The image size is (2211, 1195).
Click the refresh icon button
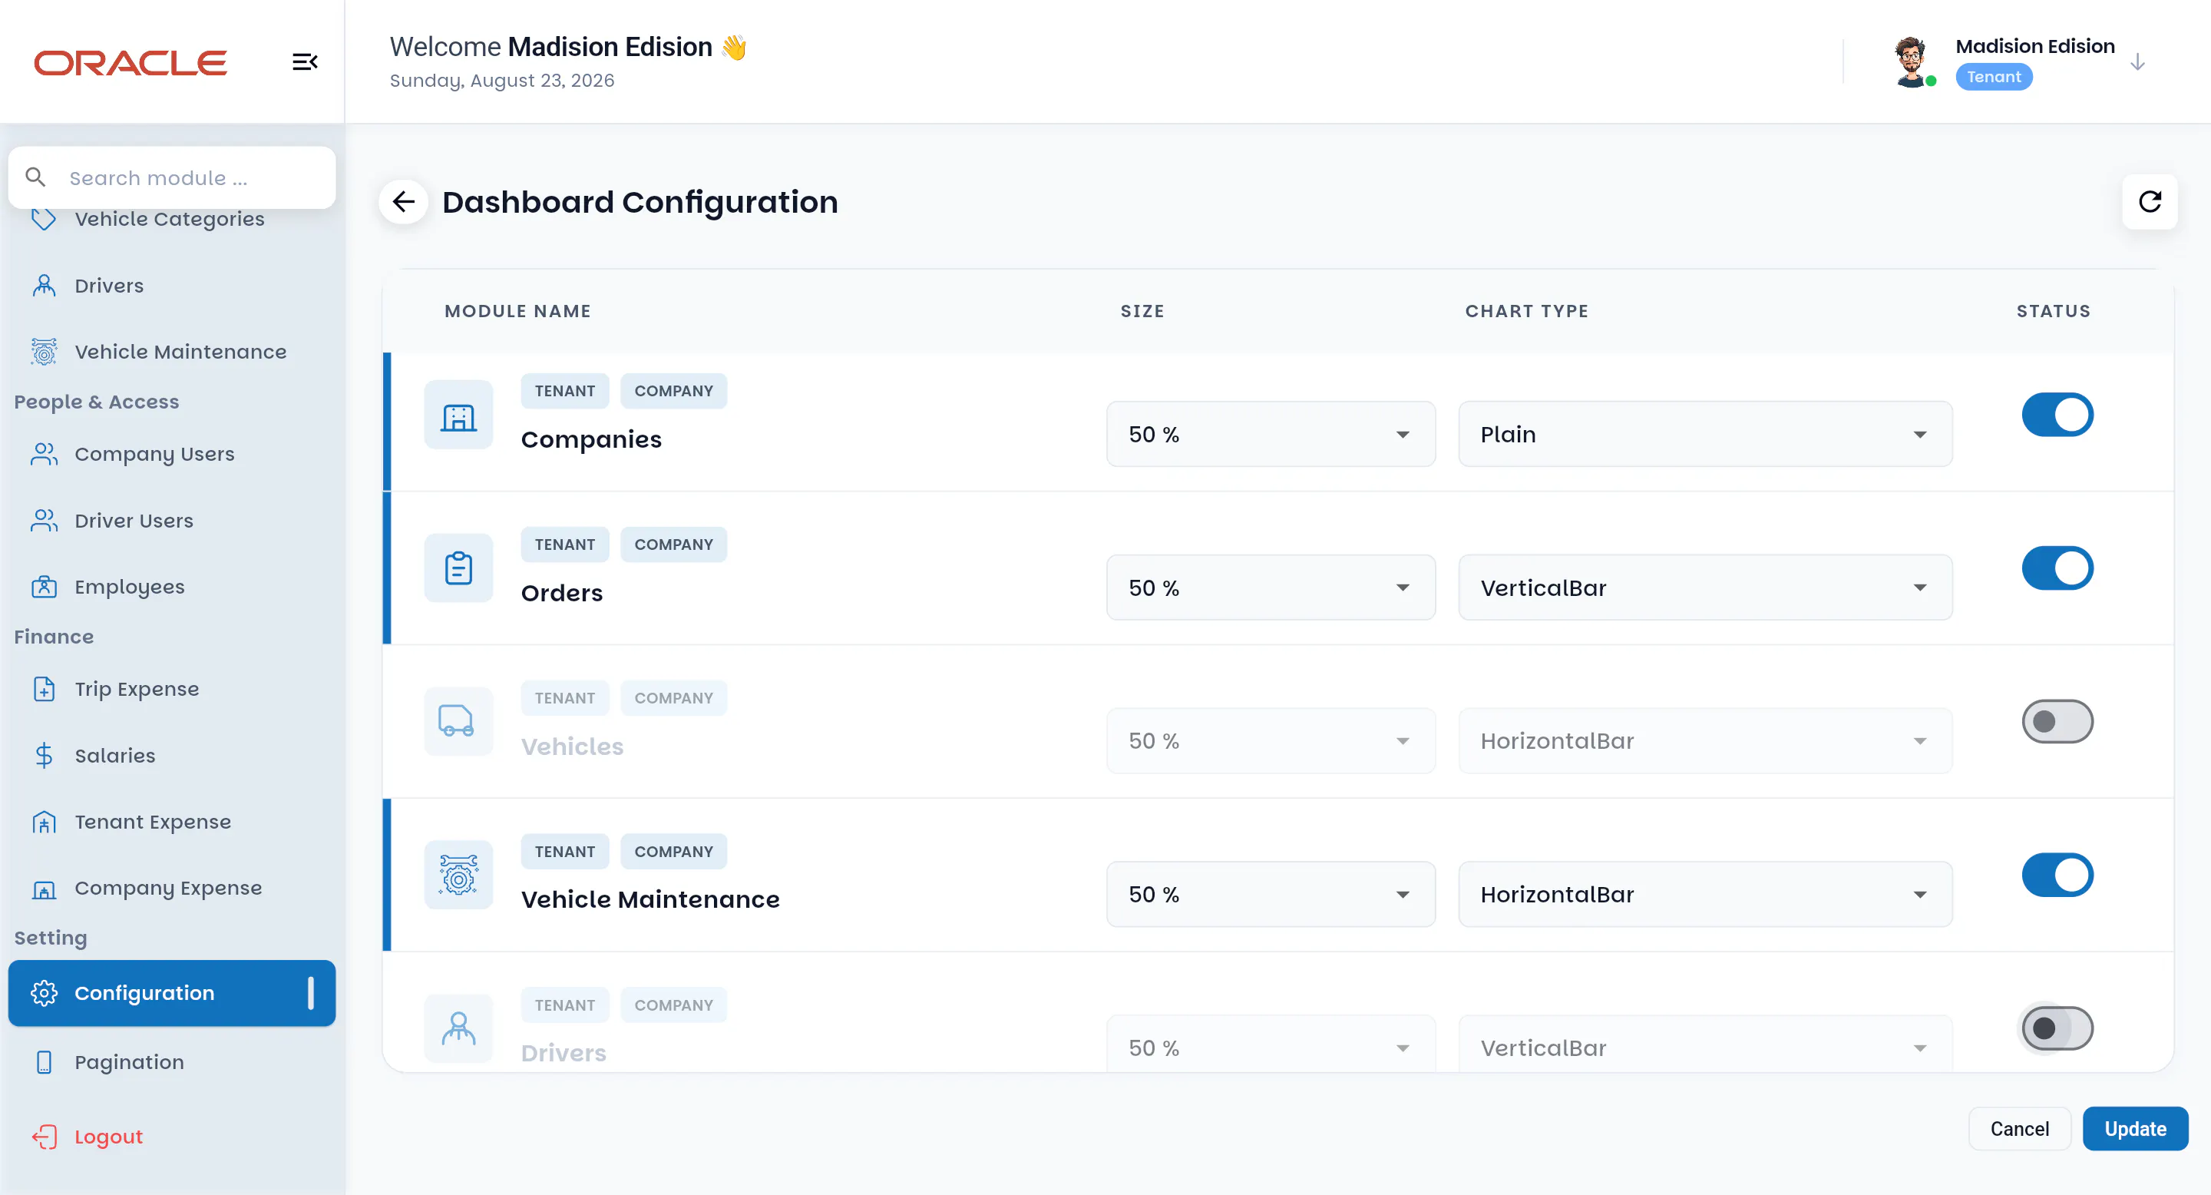(x=2150, y=202)
